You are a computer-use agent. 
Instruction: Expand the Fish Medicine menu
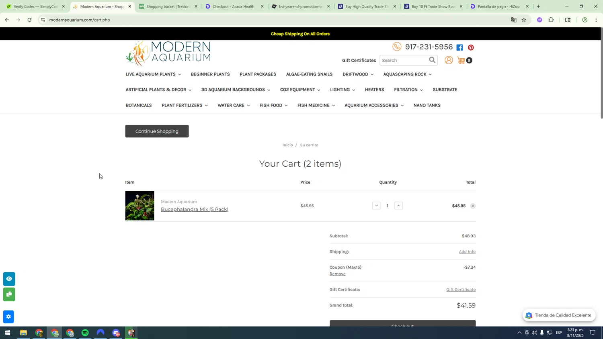(316, 105)
